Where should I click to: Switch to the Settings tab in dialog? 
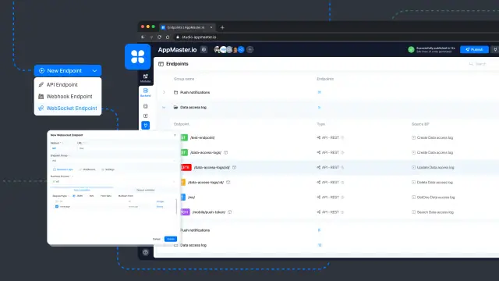(108, 169)
